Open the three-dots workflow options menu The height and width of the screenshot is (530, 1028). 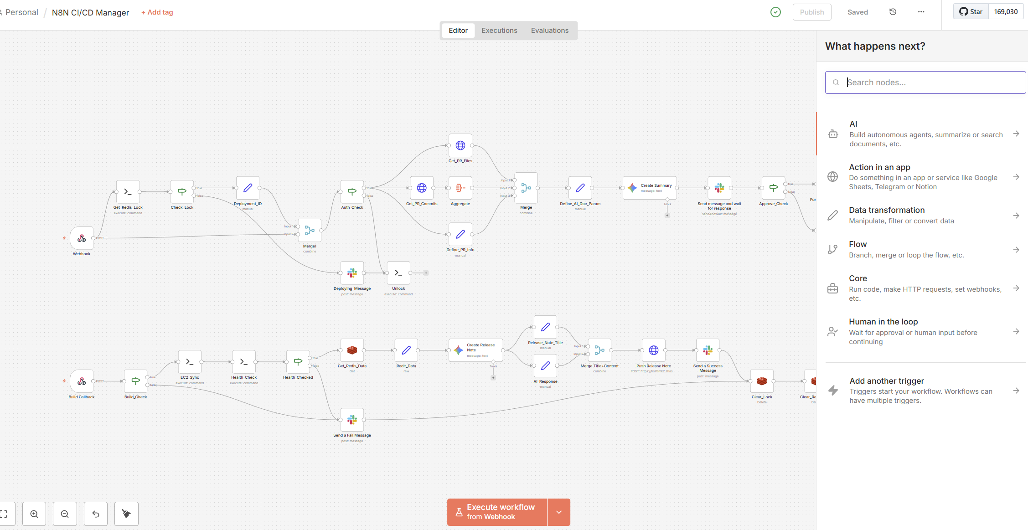pos(921,12)
